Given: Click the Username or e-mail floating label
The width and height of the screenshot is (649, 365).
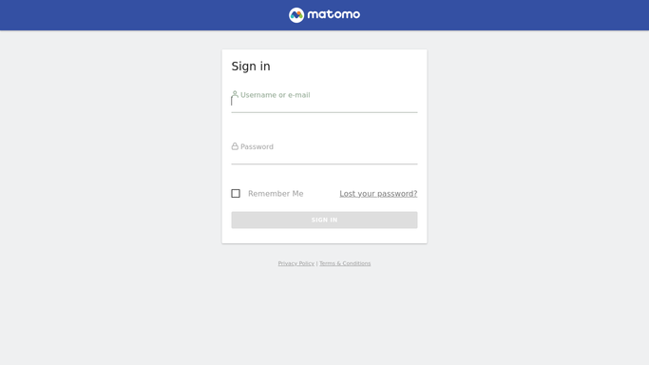Looking at the screenshot, I should pos(276,95).
